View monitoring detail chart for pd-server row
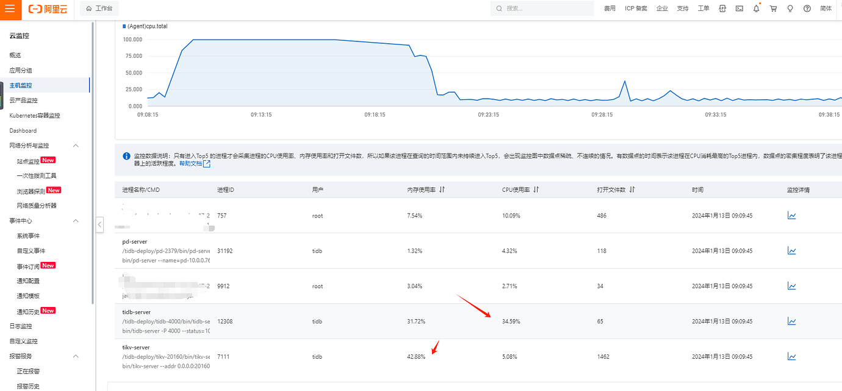 (x=792, y=250)
